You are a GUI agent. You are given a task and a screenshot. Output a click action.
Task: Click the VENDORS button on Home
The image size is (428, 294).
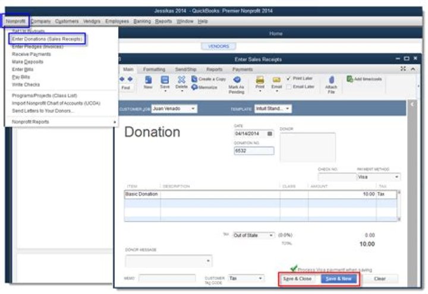point(219,46)
